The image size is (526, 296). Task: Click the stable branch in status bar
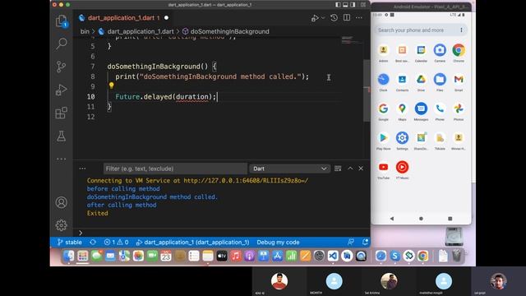(x=69, y=242)
